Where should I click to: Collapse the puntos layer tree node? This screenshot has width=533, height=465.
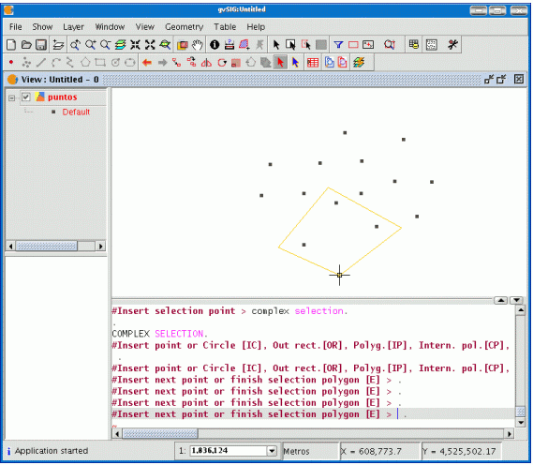click(12, 97)
